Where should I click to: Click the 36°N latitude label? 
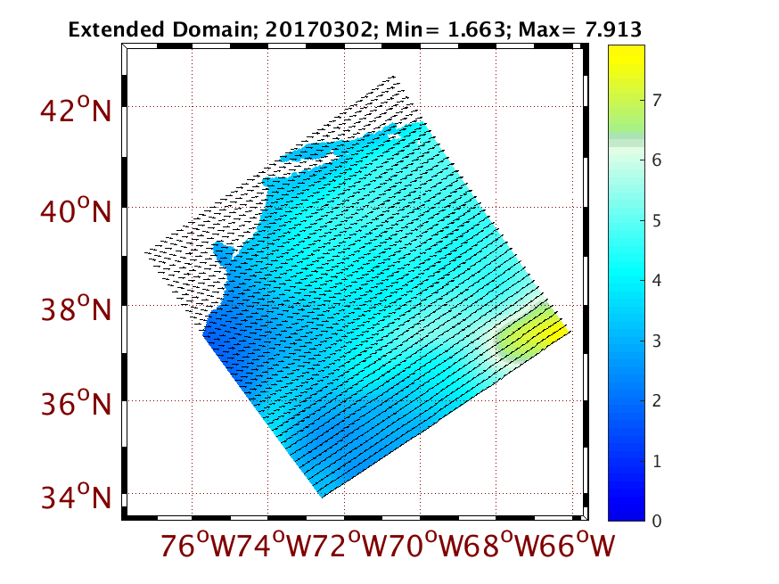point(76,403)
